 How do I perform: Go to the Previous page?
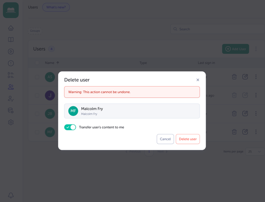[133, 152]
